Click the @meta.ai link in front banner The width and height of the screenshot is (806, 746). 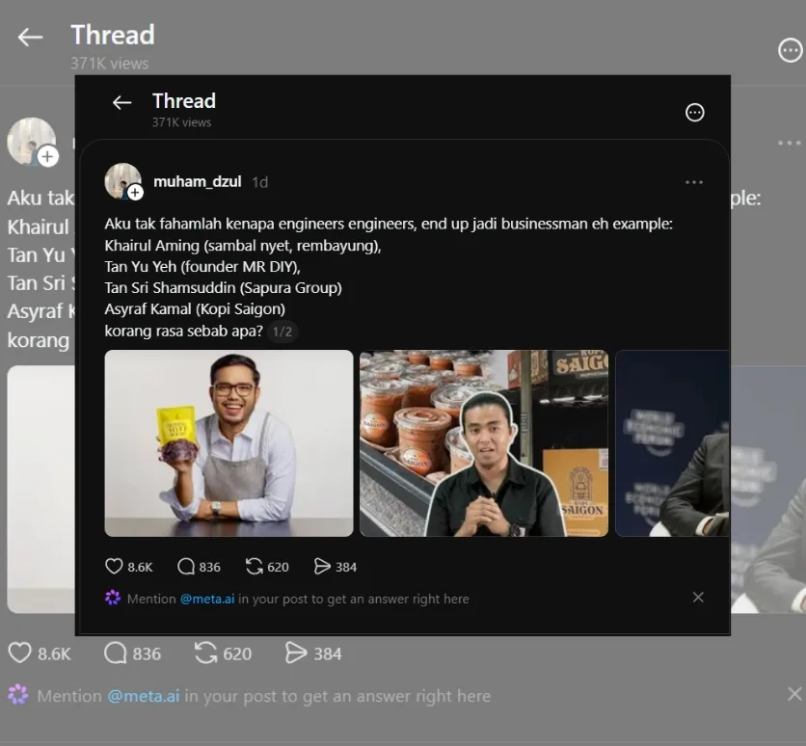(207, 599)
